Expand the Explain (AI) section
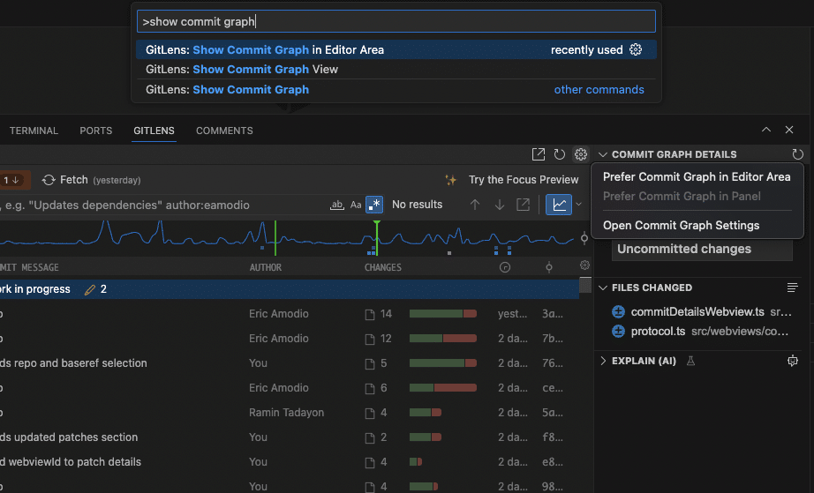Image resolution: width=814 pixels, height=493 pixels. coord(603,361)
